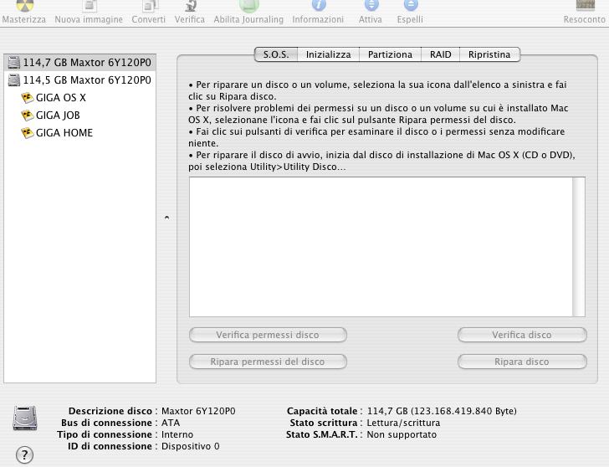Viewport: 609px width, 467px height.
Task: Click the Masterizza burn icon
Action: (25, 5)
